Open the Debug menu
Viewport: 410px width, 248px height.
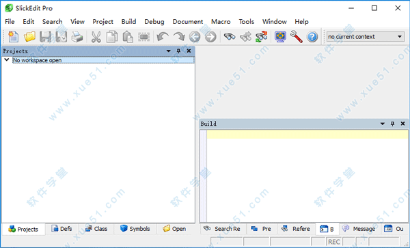pos(154,22)
